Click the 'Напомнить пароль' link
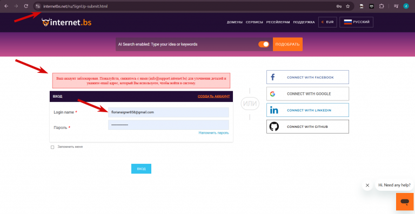The height and width of the screenshot is (214, 415). [x=213, y=133]
